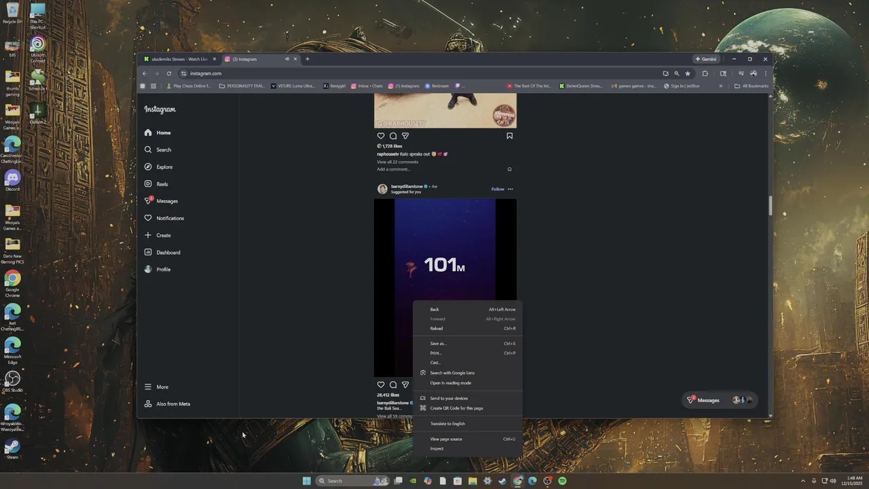The height and width of the screenshot is (489, 869).
Task: Open Notifications in the Instagram sidebar
Action: pos(164,218)
